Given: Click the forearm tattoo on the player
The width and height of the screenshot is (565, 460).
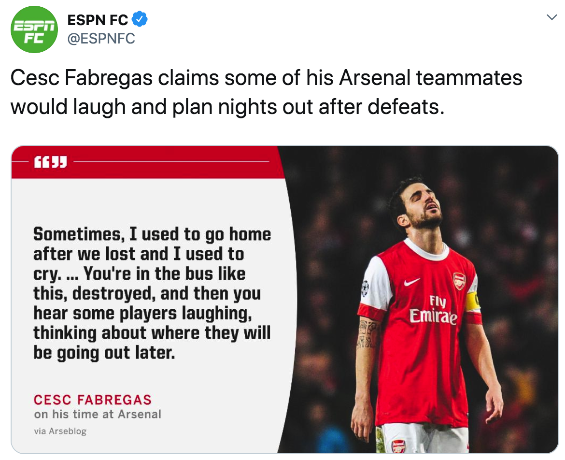Looking at the screenshot, I should coord(367,334).
